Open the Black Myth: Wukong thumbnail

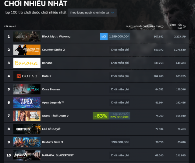27,36
